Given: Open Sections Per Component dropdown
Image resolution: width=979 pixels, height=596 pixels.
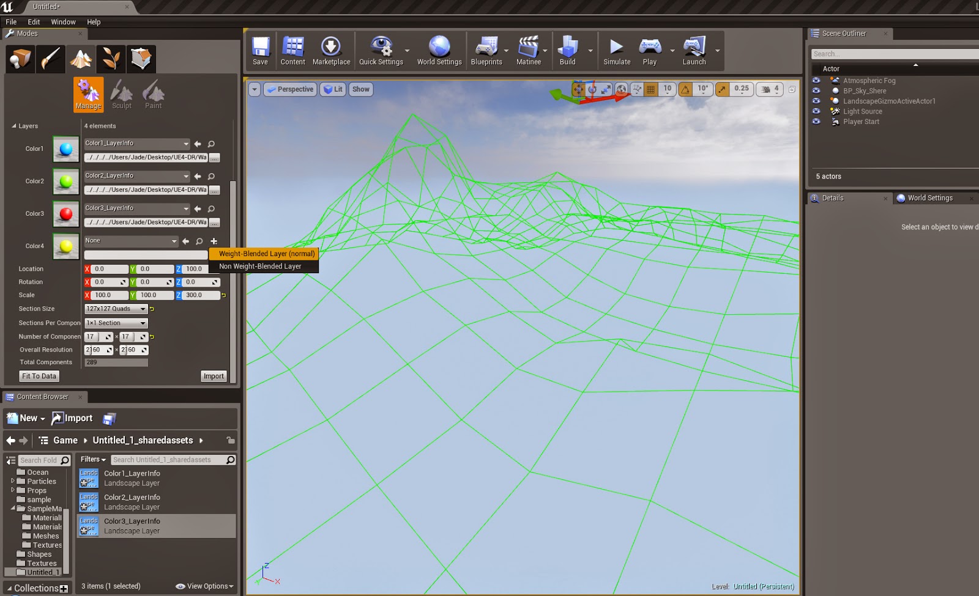Looking at the screenshot, I should point(116,323).
